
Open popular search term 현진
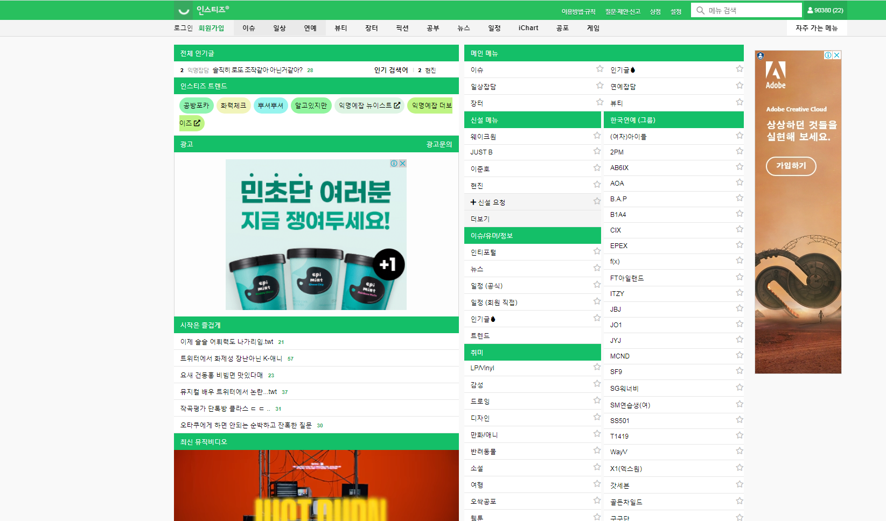click(x=430, y=70)
